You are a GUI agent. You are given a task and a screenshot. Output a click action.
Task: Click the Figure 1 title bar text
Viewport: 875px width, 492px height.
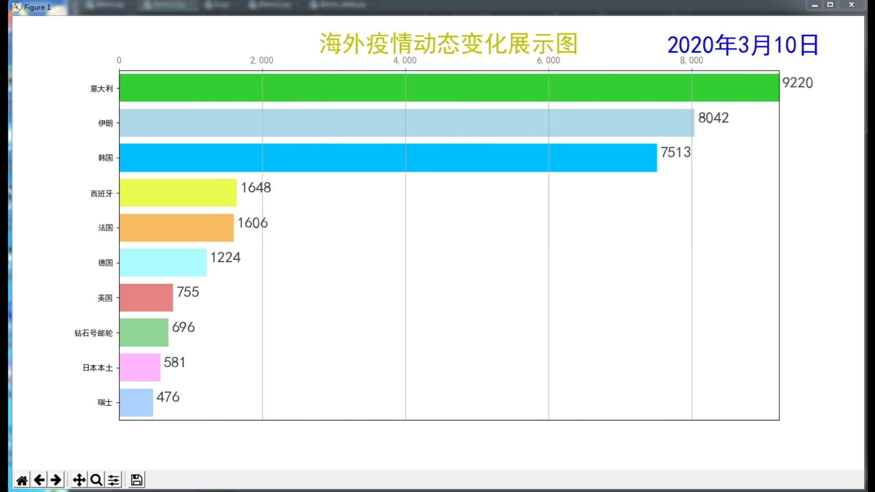click(37, 7)
